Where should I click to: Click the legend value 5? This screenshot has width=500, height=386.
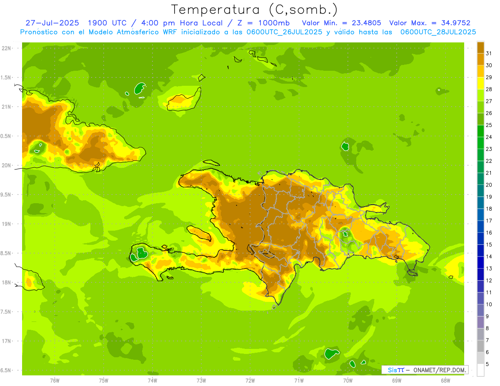pos(487,364)
